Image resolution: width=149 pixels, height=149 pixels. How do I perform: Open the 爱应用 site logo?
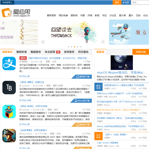(16, 12)
